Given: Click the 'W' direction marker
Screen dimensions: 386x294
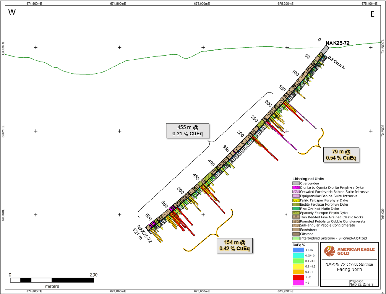Looking at the screenshot, I should click(12, 12).
